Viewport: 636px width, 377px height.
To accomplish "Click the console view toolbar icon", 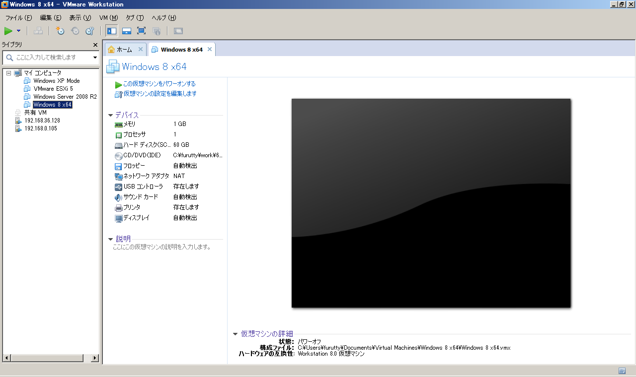I will tap(178, 31).
